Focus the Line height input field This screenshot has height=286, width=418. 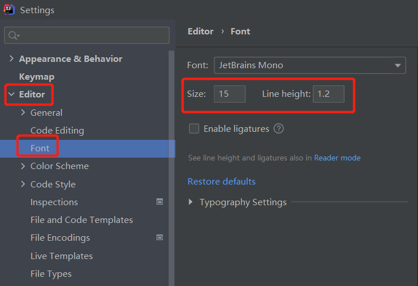click(329, 94)
